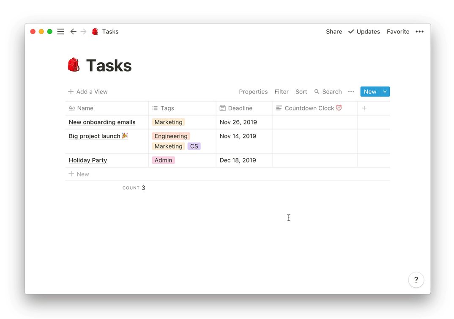Expand the New button dropdown arrow
This screenshot has height=319, width=454.
[x=385, y=91]
